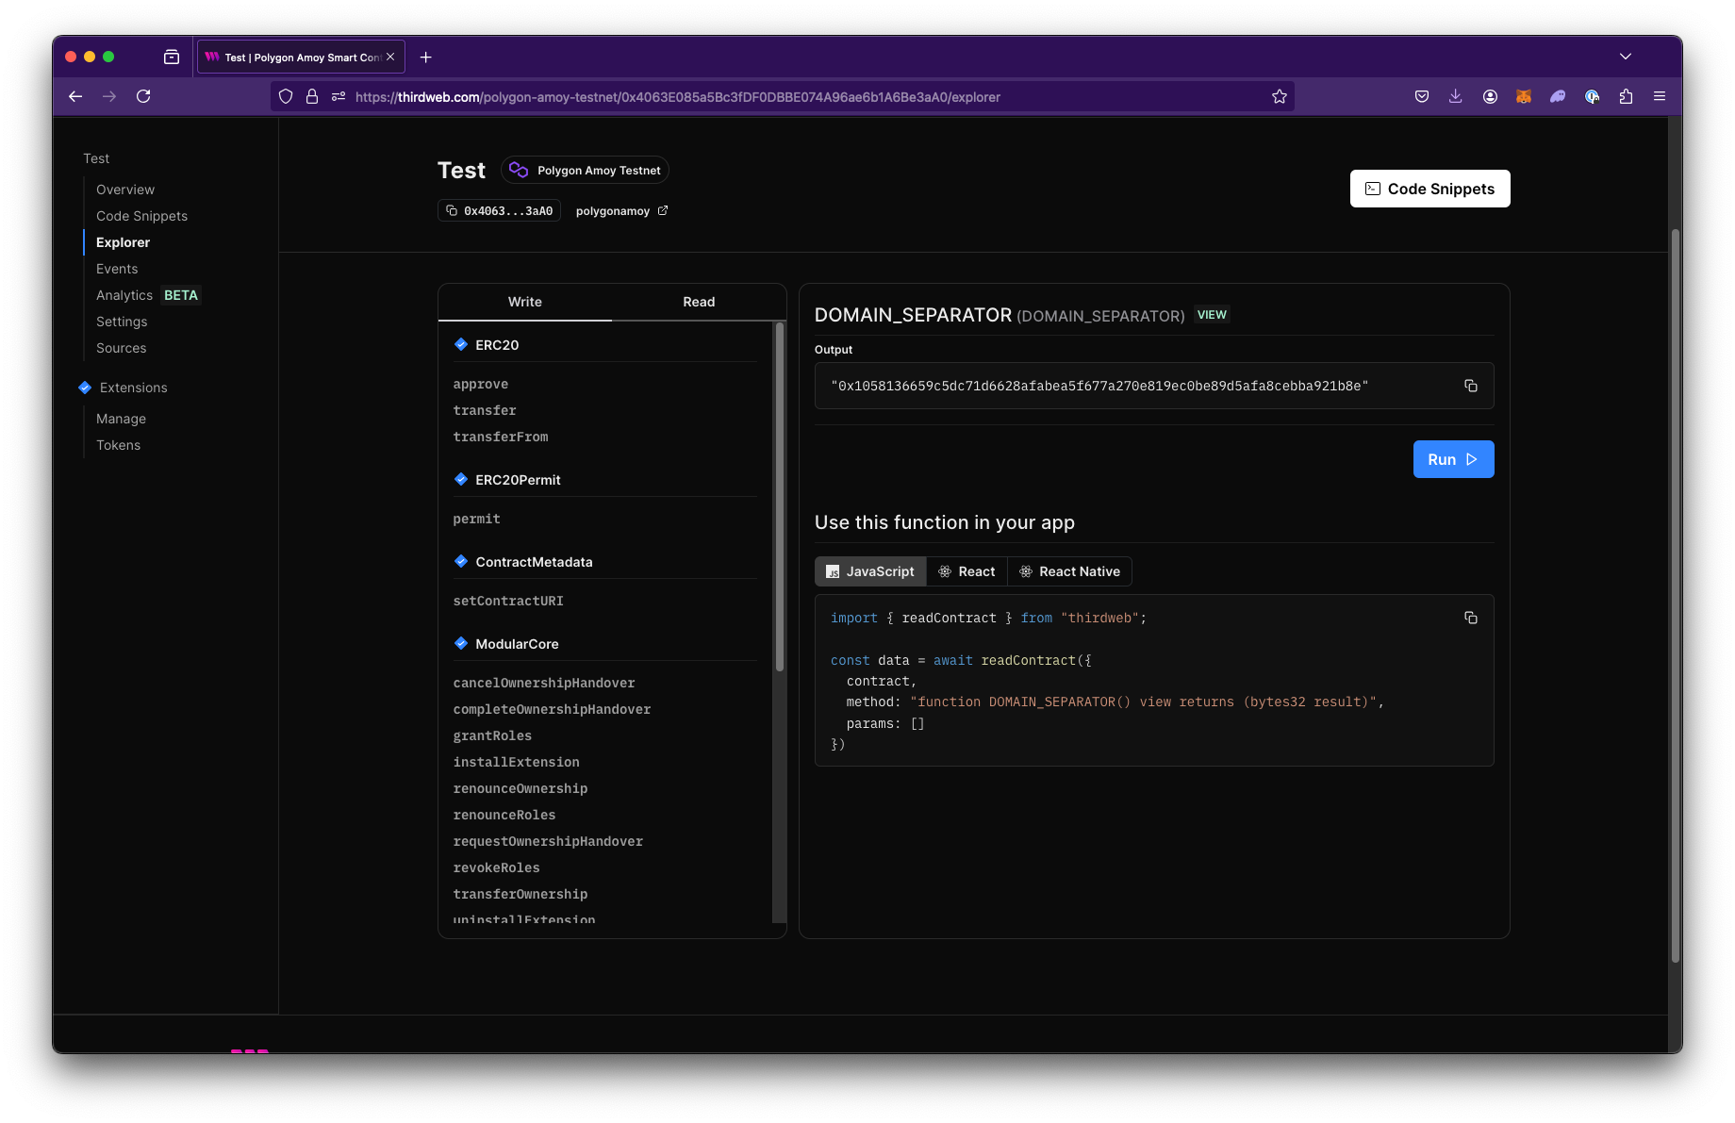Open the extensions puzzle icon
Image resolution: width=1735 pixels, height=1123 pixels.
1626,96
